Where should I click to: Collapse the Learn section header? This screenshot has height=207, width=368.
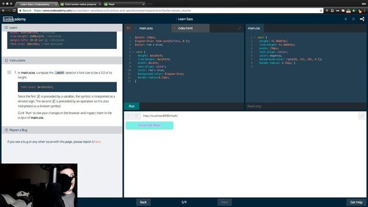[62, 28]
